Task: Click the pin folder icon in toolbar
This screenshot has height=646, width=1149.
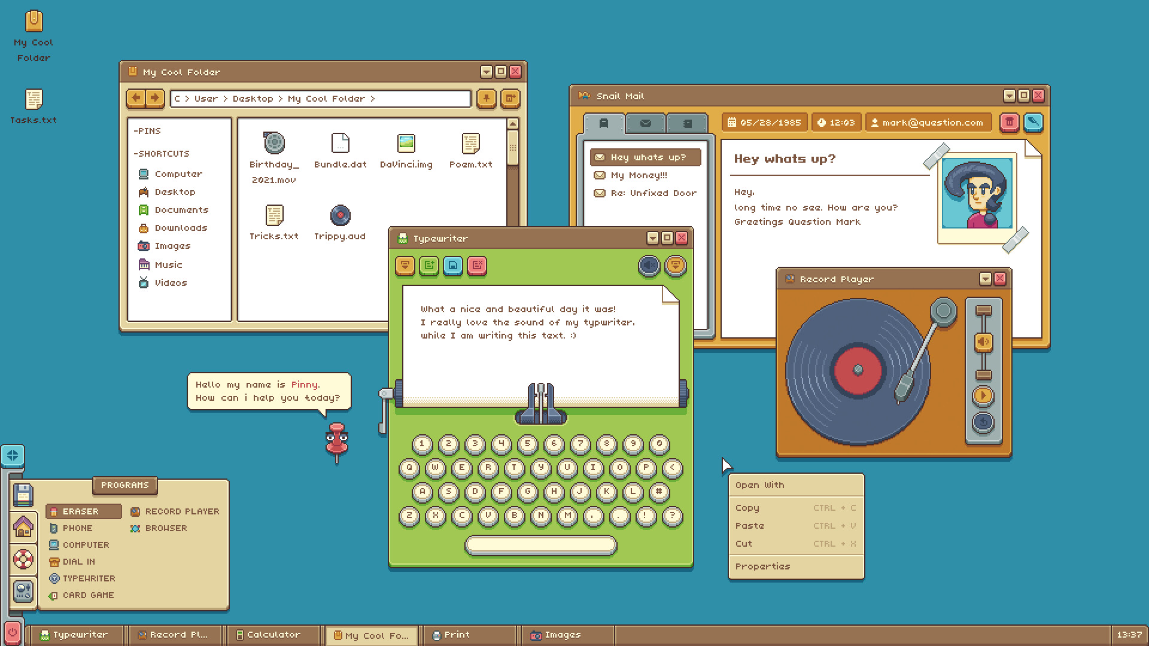Action: (486, 98)
